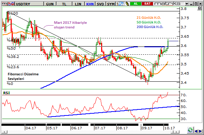Click the chart type icon at toolbar start
This screenshot has height=135, width=204.
tap(5, 4)
